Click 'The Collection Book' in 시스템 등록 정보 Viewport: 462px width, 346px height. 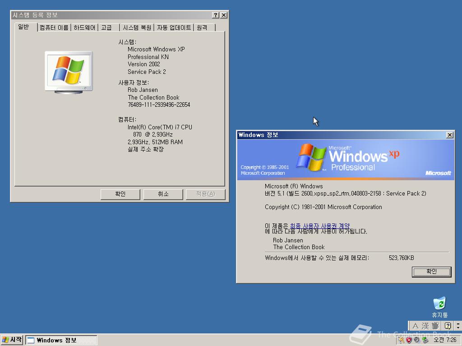coord(153,97)
